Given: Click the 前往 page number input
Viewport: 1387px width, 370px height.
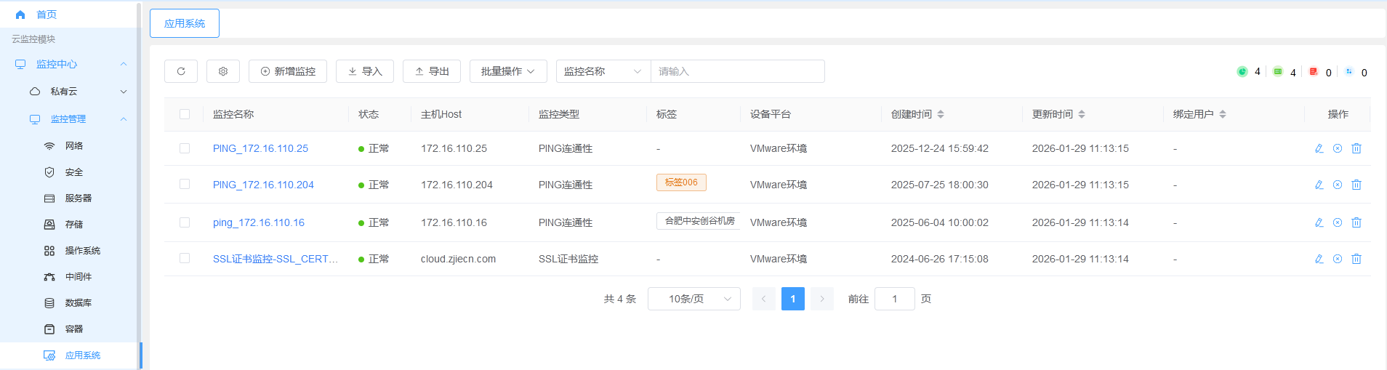Looking at the screenshot, I should [895, 299].
